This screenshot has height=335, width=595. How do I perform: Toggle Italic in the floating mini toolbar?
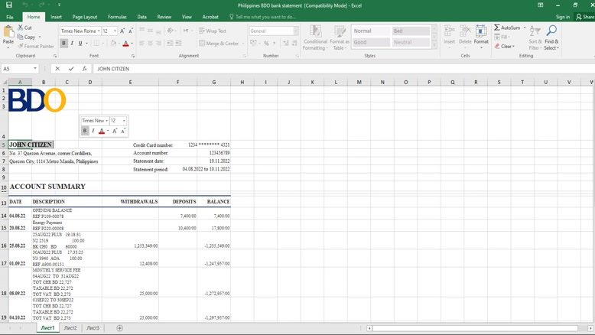(x=93, y=131)
